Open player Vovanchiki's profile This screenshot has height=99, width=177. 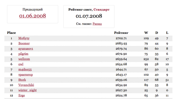(x=26, y=85)
